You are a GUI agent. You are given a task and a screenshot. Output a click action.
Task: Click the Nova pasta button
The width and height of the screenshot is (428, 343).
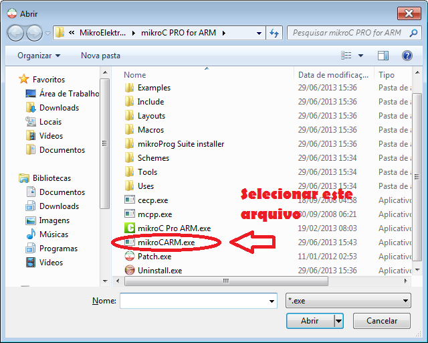coord(100,56)
